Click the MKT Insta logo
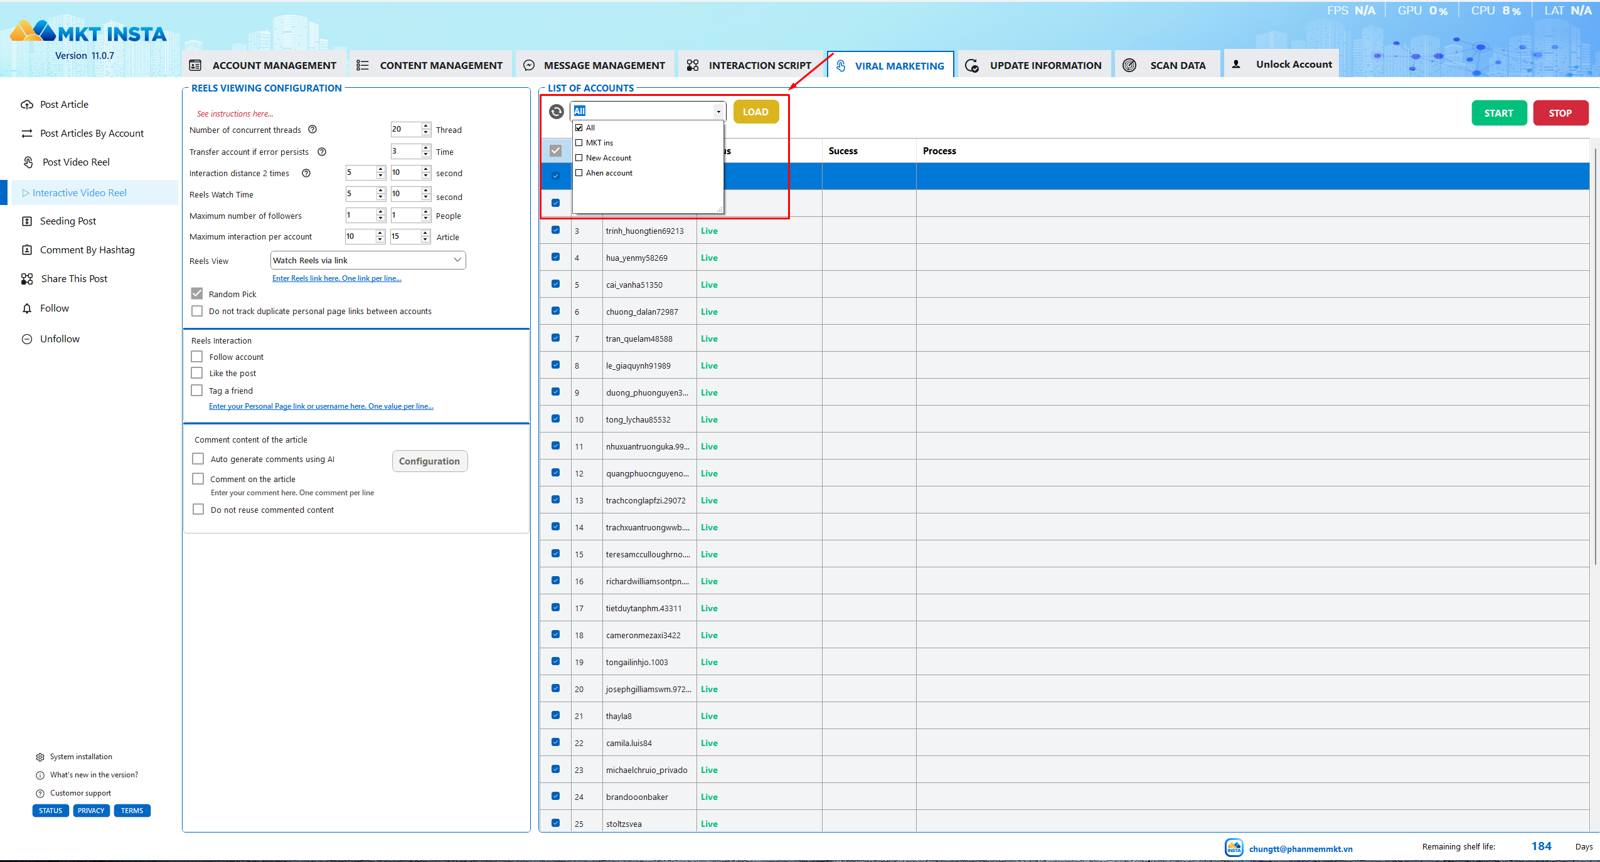The height and width of the screenshot is (862, 1600). pyautogui.click(x=88, y=32)
